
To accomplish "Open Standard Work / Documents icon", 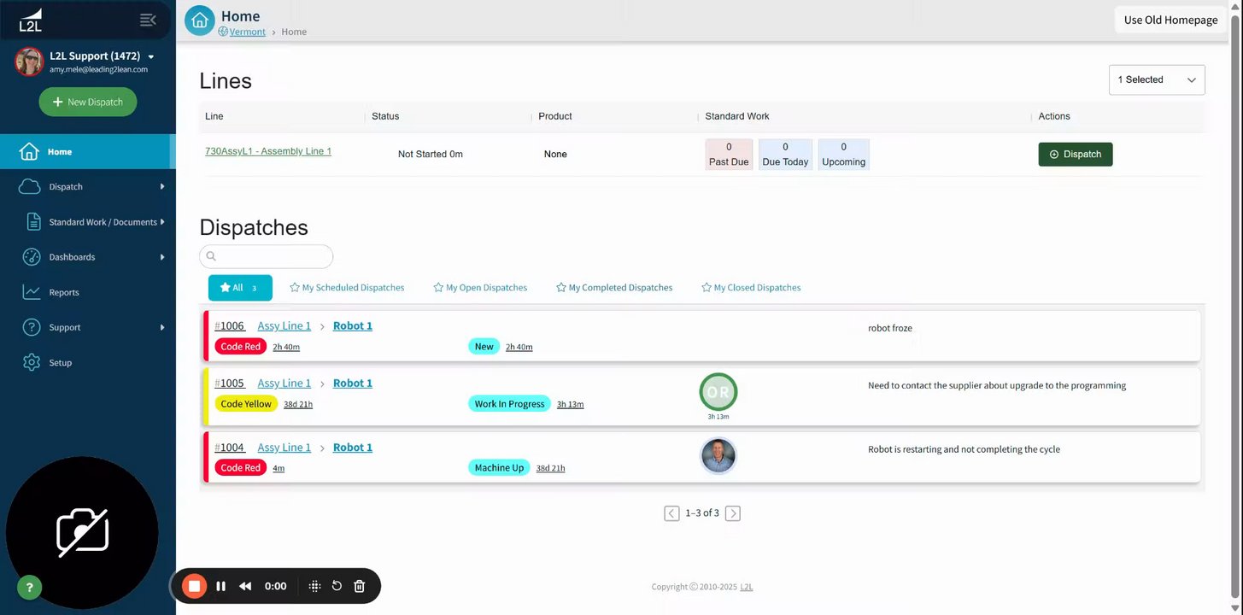I will pyautogui.click(x=33, y=222).
